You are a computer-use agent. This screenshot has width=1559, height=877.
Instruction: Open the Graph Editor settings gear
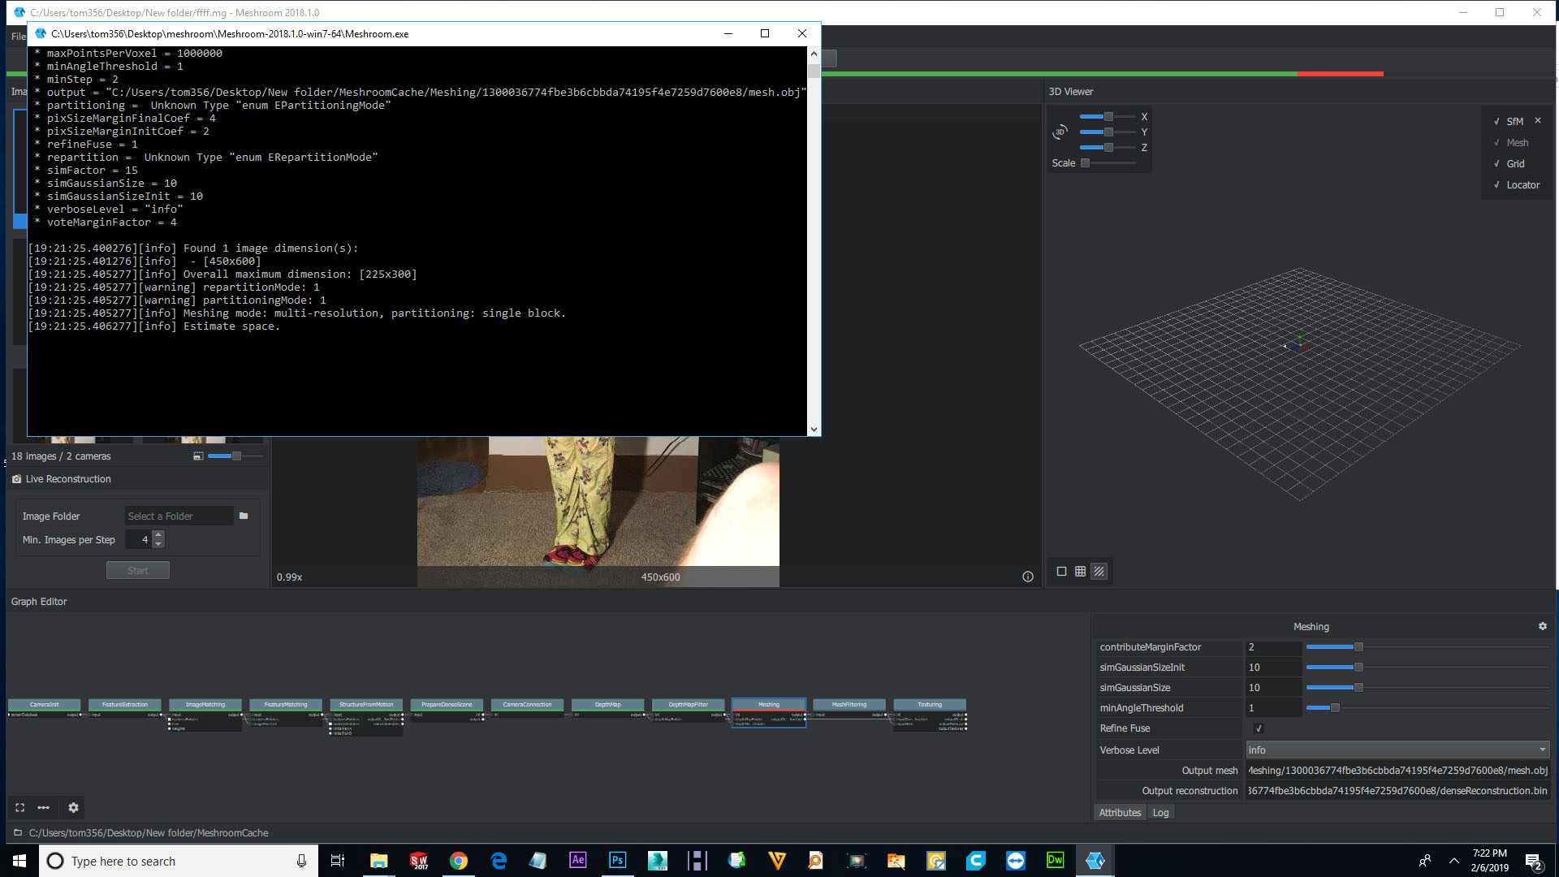(73, 808)
